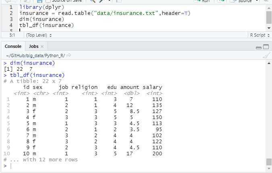The width and height of the screenshot is (272, 173).
Task: Click the console scrollbar up arrow
Action: tap(269, 64)
